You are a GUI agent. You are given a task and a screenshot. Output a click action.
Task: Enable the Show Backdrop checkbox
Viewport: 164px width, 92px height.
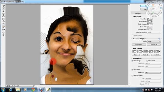point(132,76)
